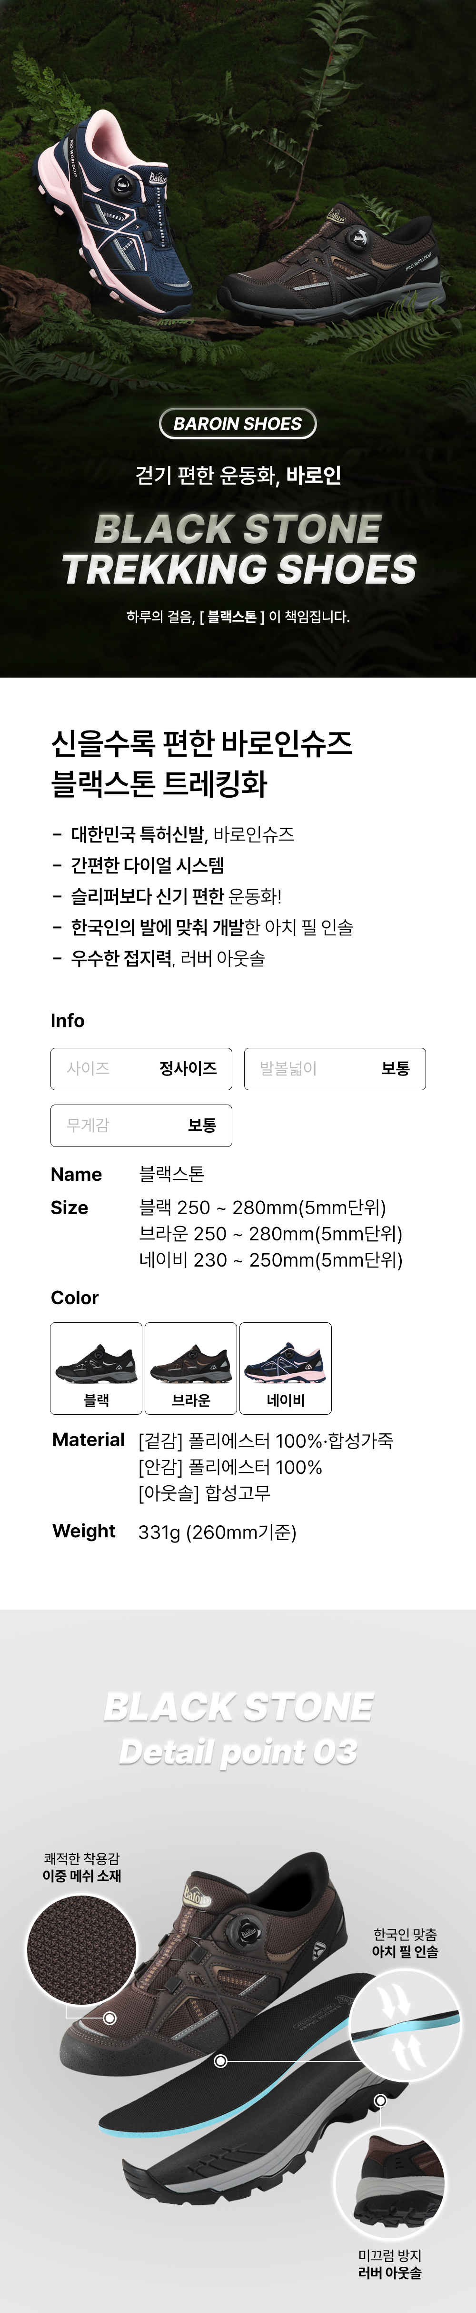476x2313 pixels.
Task: Click the BLACK STONE TREKKING SHOES headline
Action: click(x=238, y=548)
